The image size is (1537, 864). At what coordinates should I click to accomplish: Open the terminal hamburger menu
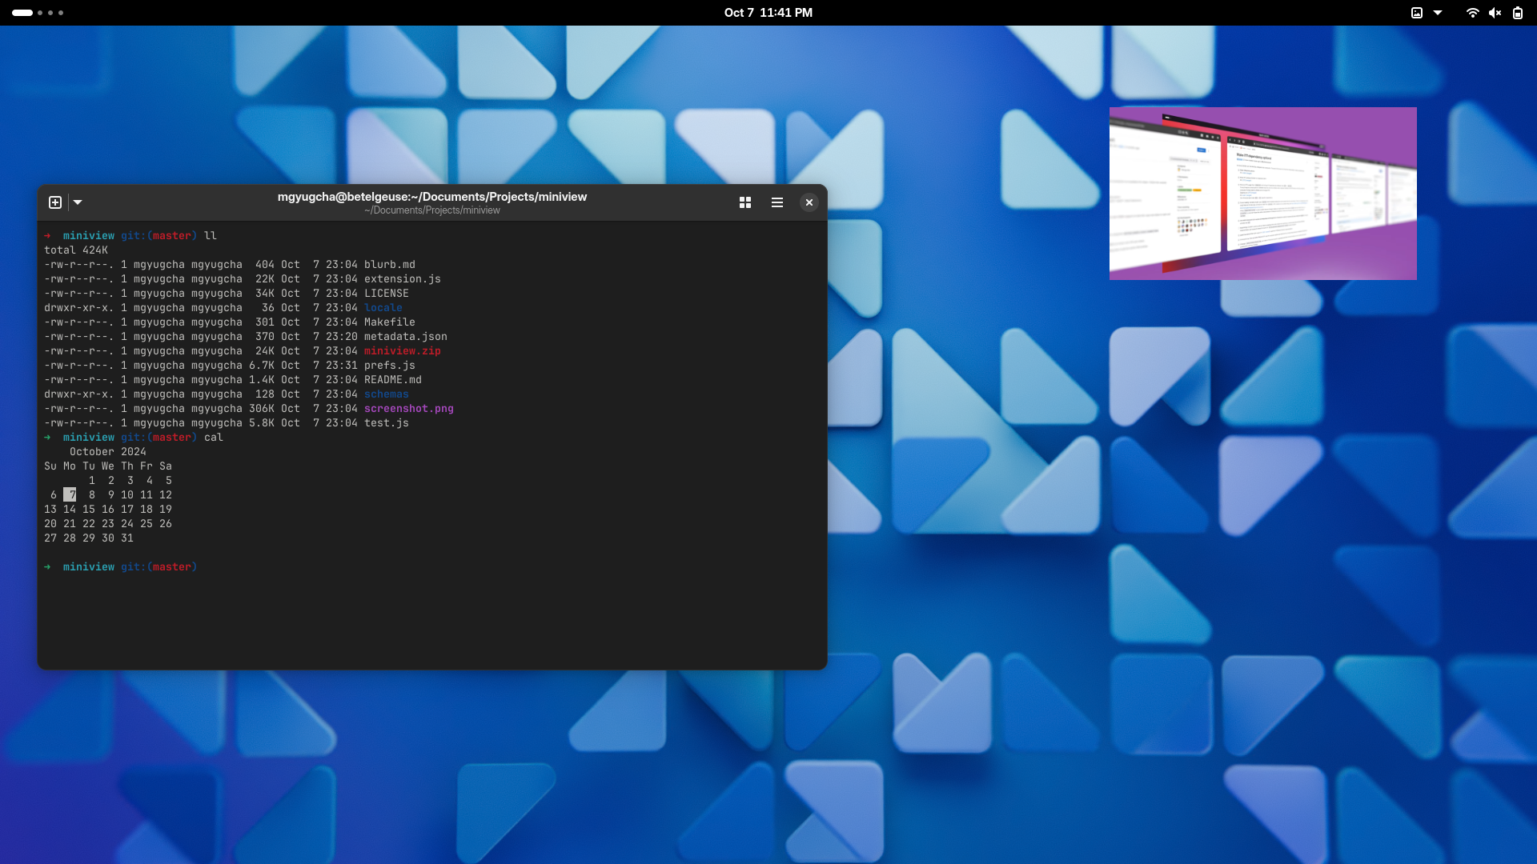[x=777, y=202]
